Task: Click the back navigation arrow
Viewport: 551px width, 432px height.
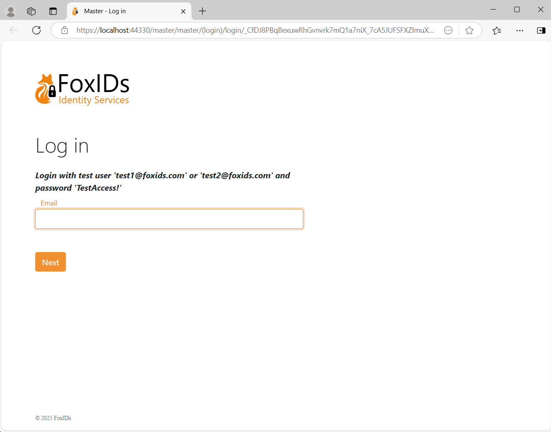Action: [x=14, y=30]
